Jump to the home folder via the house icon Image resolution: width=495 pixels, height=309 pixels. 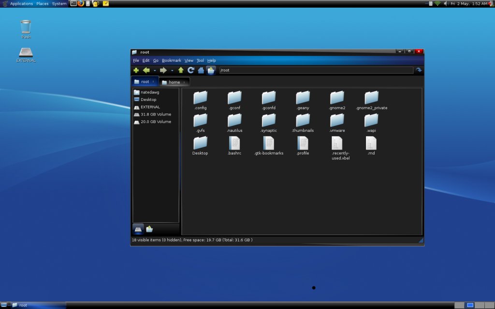pyautogui.click(x=201, y=70)
